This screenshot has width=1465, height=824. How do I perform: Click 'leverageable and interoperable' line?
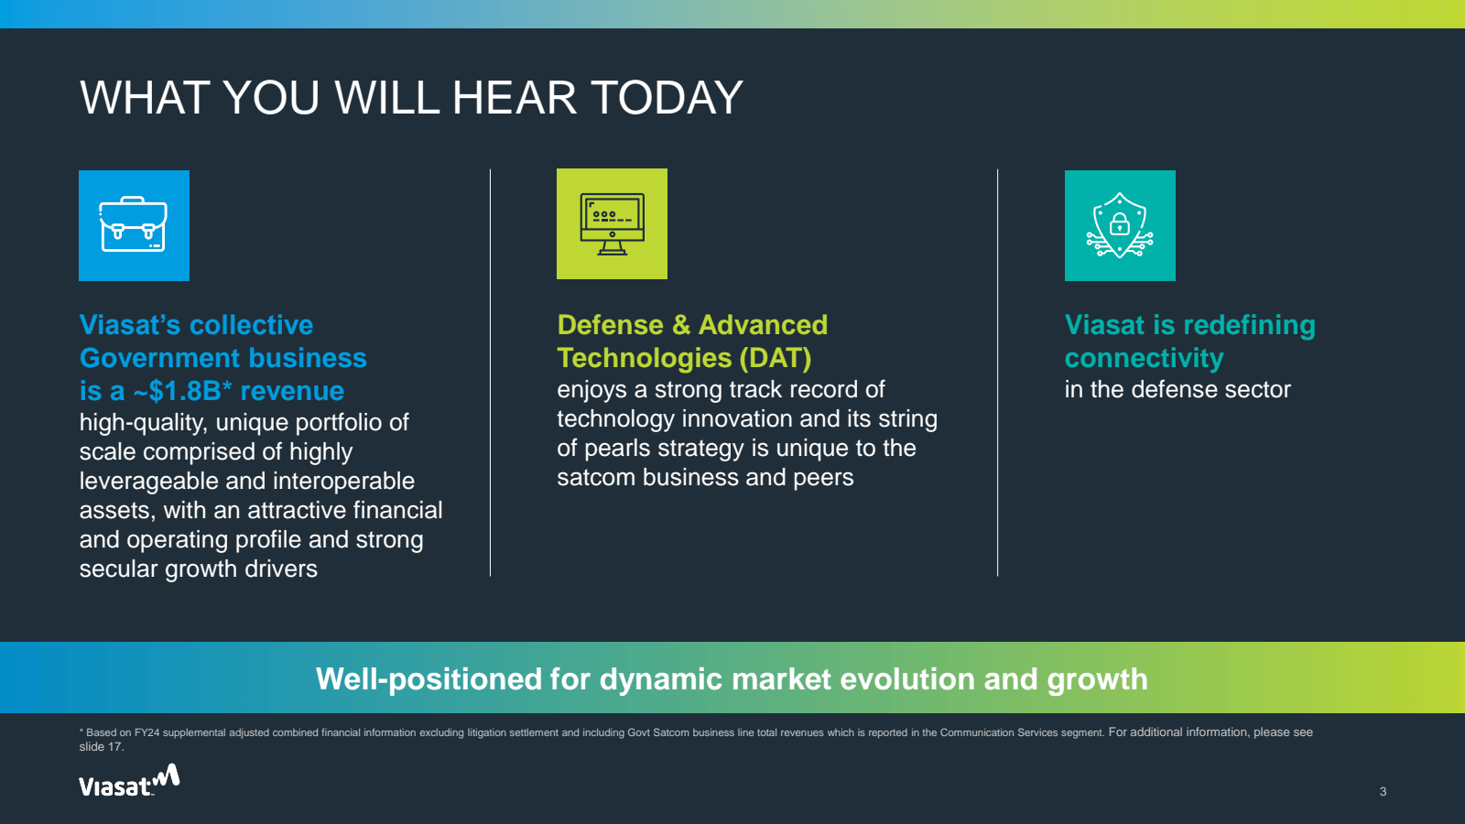(246, 481)
